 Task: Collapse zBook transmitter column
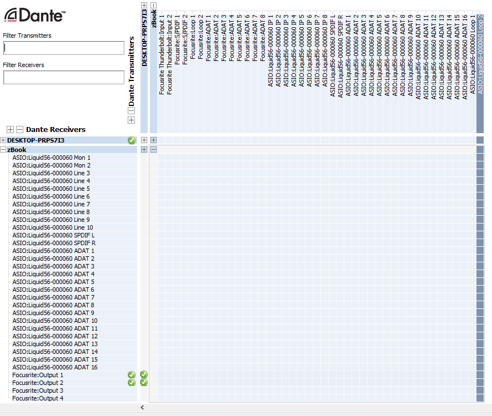click(153, 5)
